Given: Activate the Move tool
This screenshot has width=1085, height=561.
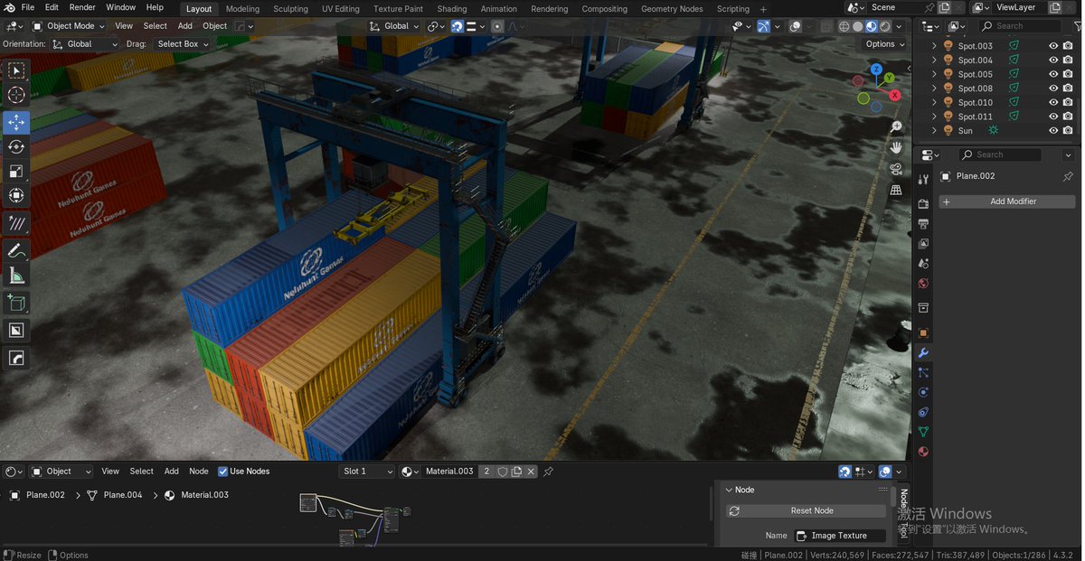Looking at the screenshot, I should point(16,122).
